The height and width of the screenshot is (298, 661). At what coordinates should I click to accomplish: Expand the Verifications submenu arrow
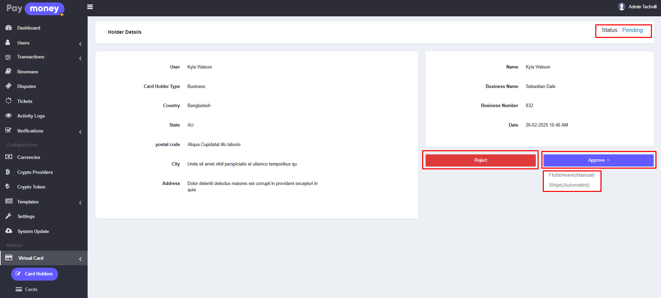80,132
